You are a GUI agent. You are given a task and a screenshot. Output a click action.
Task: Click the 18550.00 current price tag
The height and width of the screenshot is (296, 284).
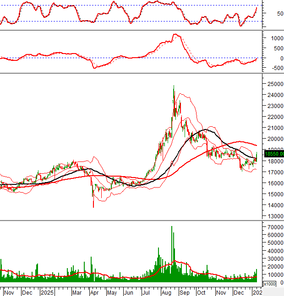[x=274, y=154]
